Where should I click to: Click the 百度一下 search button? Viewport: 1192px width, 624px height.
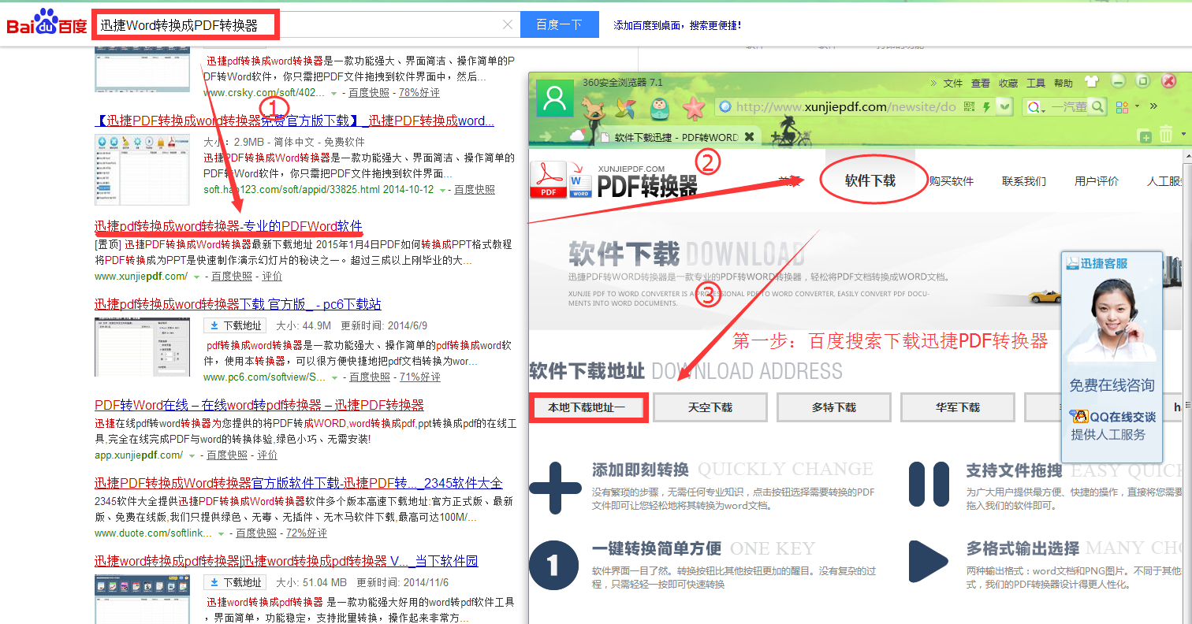tap(559, 24)
